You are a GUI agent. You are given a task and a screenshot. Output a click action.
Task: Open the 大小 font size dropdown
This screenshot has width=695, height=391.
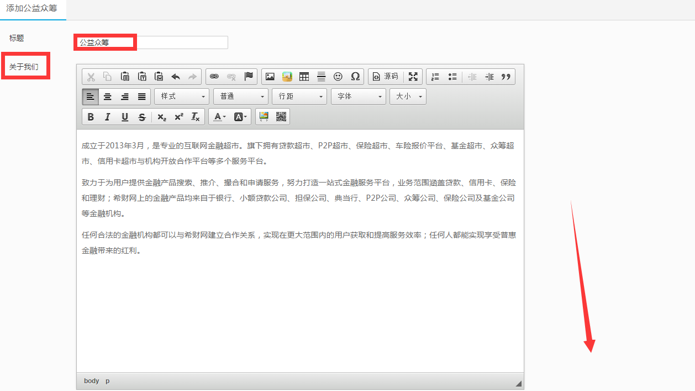click(x=408, y=97)
